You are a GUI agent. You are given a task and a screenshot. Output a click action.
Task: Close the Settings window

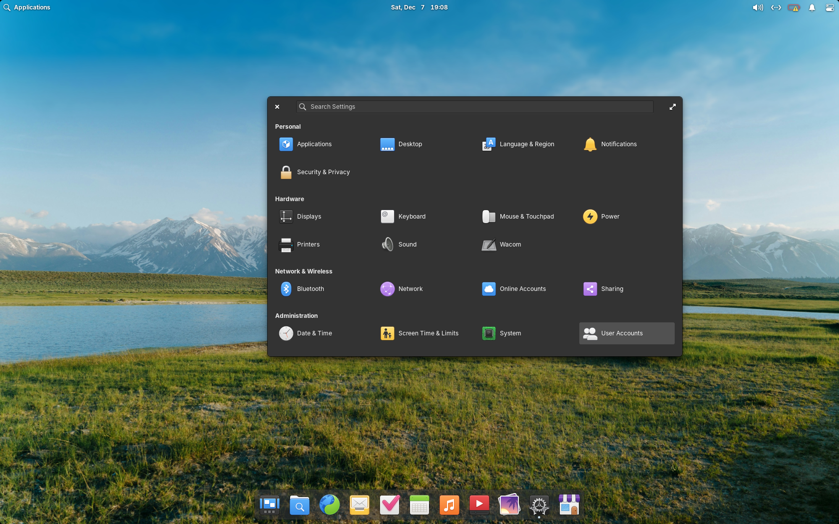coord(277,107)
